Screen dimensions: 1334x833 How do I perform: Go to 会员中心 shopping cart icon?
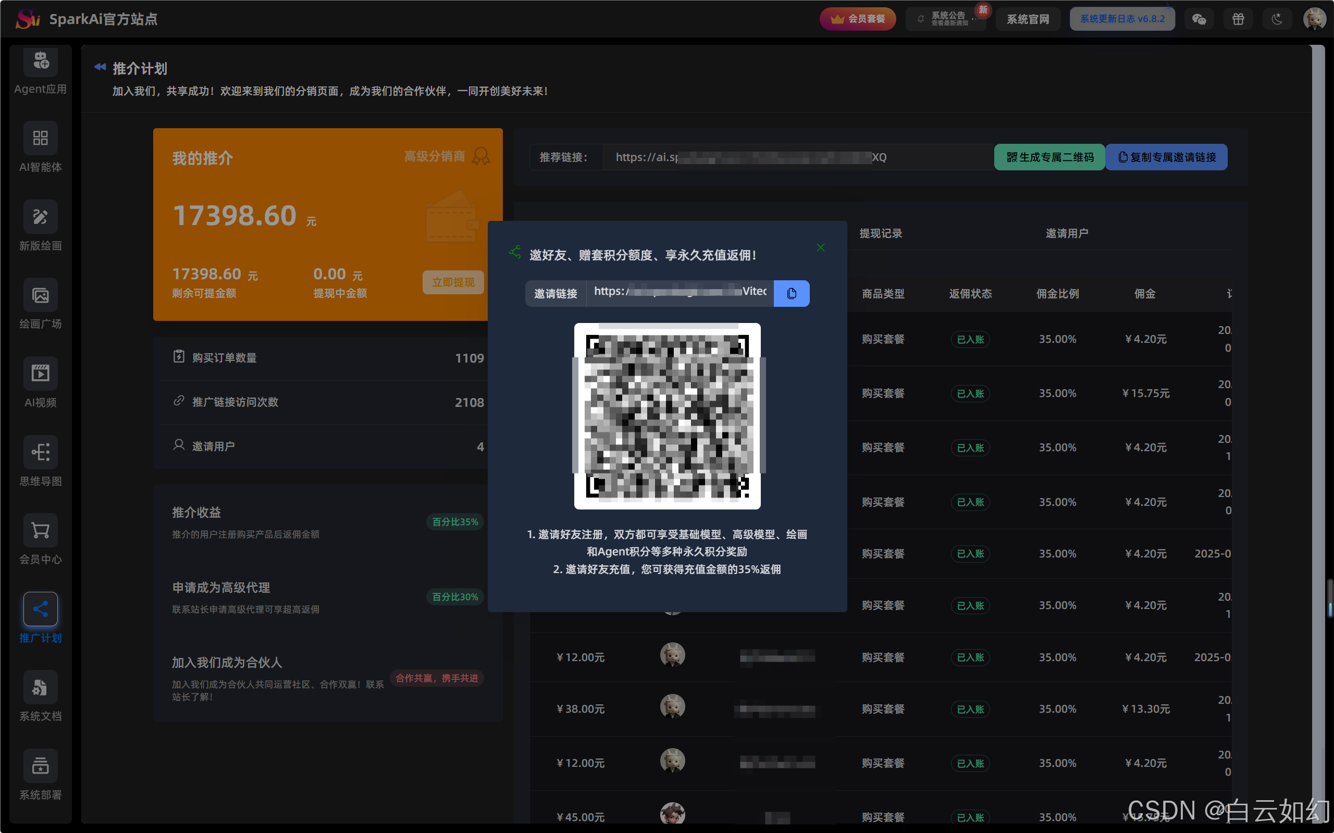pos(40,530)
